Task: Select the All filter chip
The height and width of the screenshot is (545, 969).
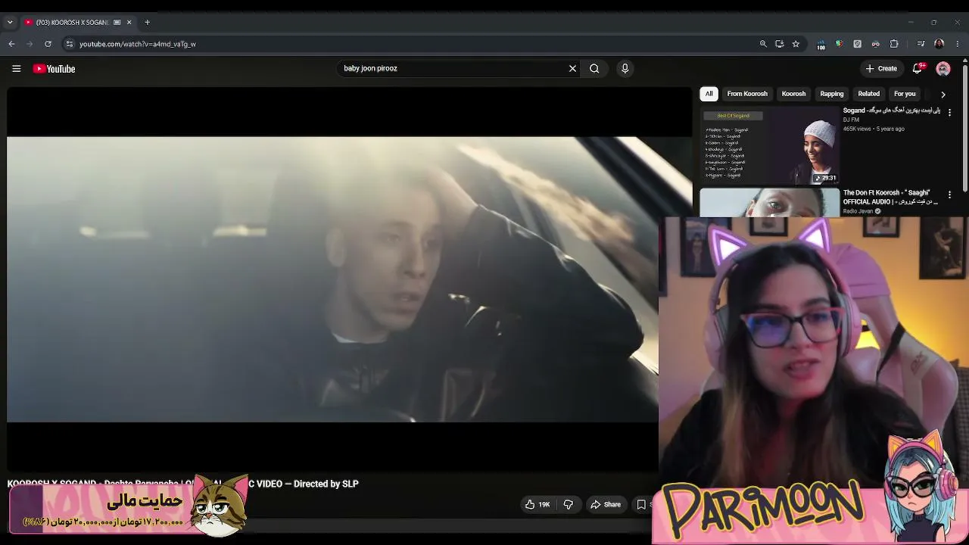Action: (x=709, y=94)
